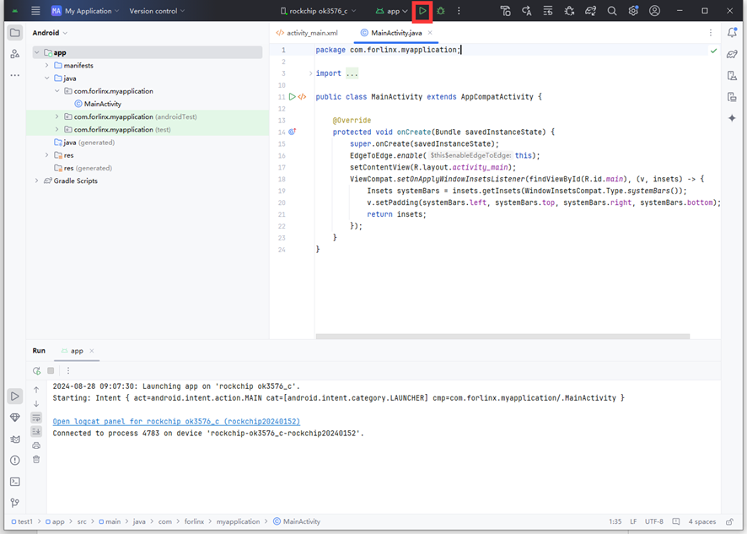Click the 1:35 caret position indicator
The width and height of the screenshot is (747, 534).
pos(615,521)
